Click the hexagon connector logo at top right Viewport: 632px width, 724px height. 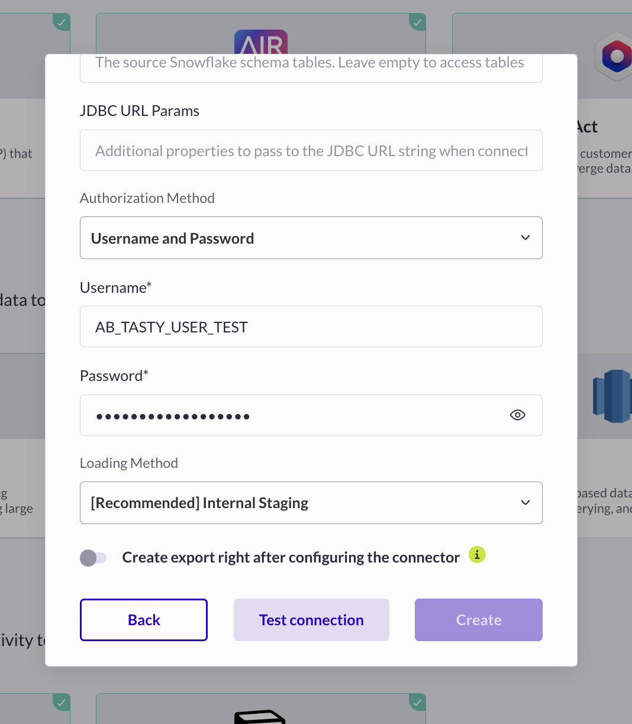coord(615,56)
